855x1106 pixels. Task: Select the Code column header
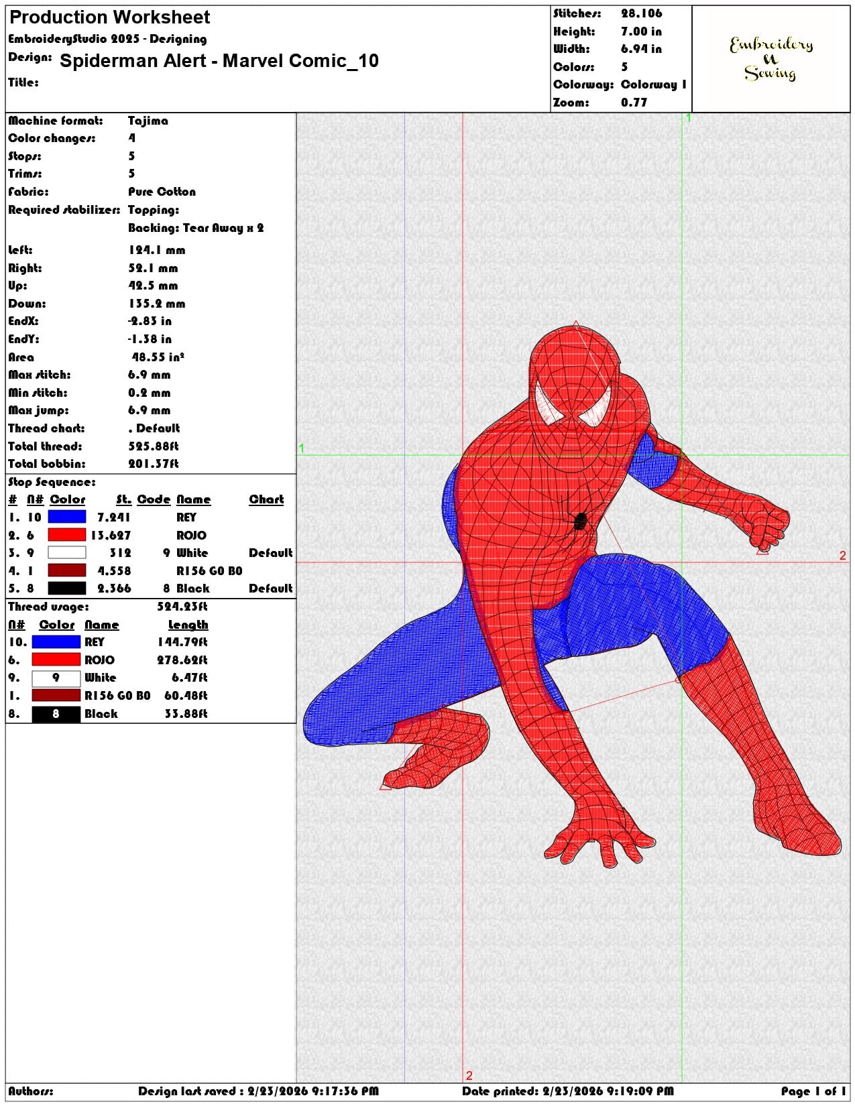tap(154, 499)
